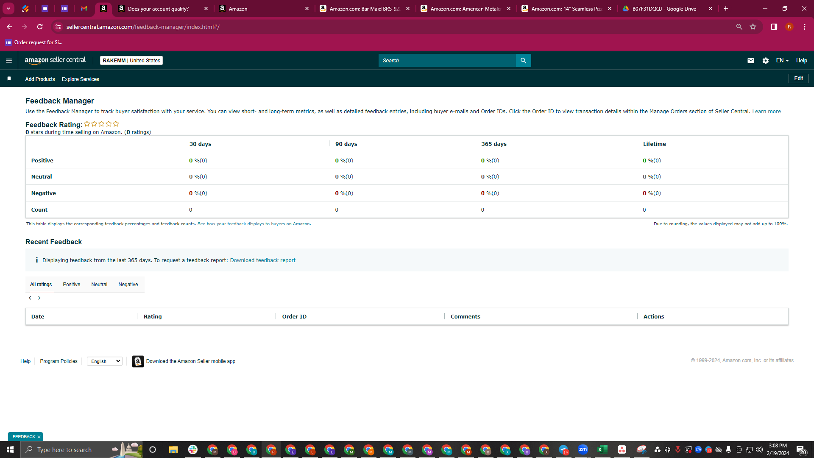Click the browser address bar URL
The width and height of the screenshot is (814, 458).
[x=143, y=27]
